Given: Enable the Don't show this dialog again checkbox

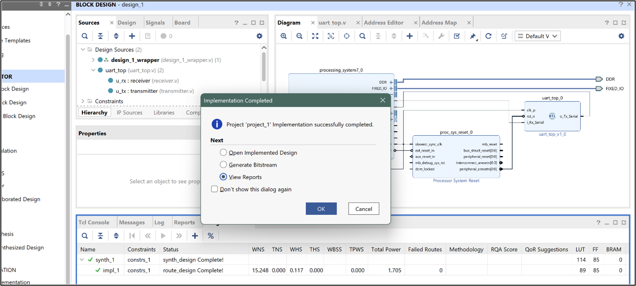Looking at the screenshot, I should (214, 189).
